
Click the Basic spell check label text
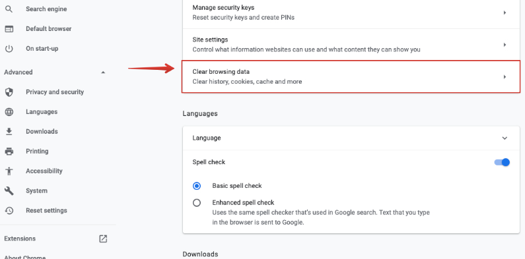tap(237, 186)
